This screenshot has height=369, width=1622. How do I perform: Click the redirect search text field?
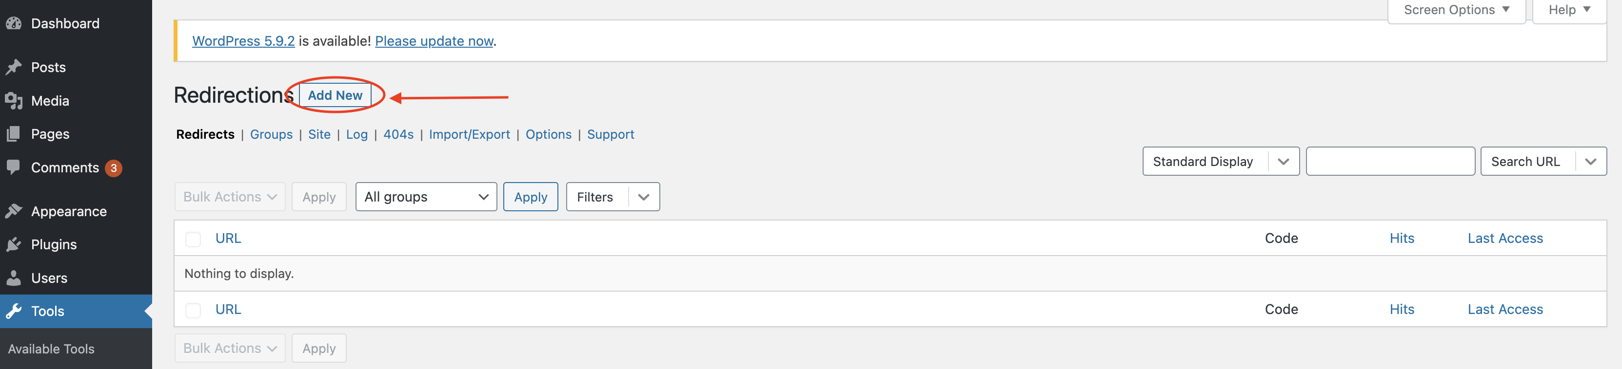click(1390, 162)
